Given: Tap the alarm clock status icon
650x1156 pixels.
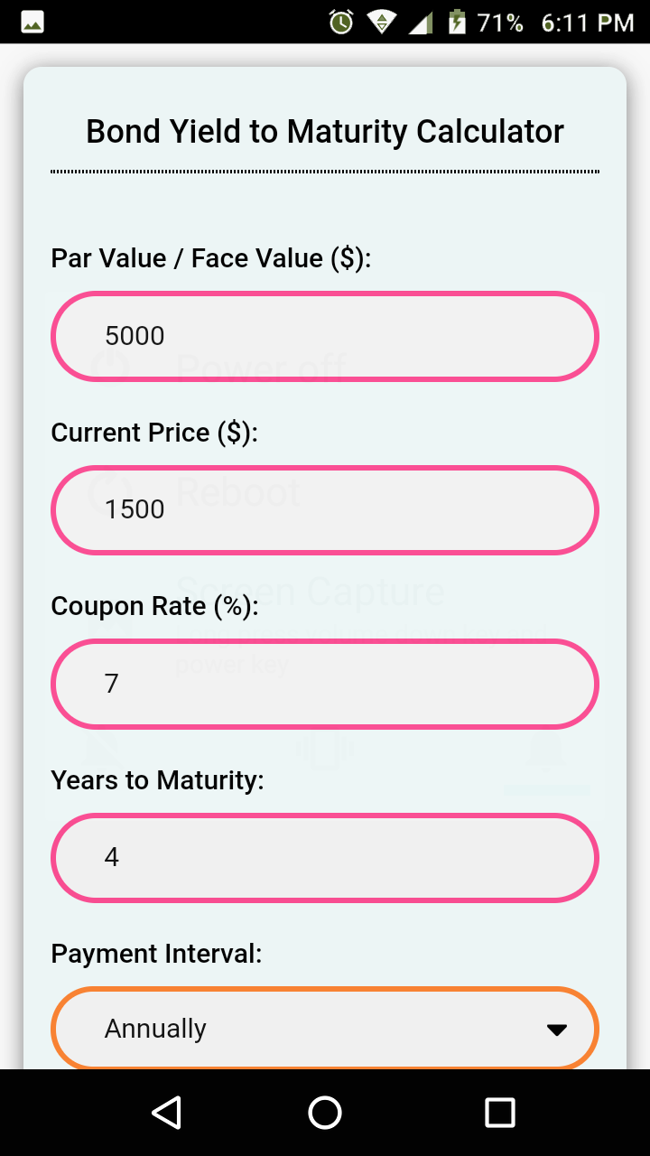Looking at the screenshot, I should click(341, 22).
